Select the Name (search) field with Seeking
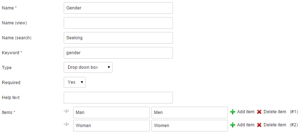Viewport: 300px width, 134px height. (118, 38)
